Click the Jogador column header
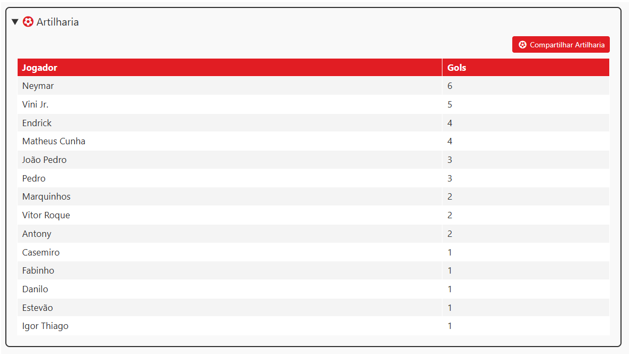 pos(40,68)
